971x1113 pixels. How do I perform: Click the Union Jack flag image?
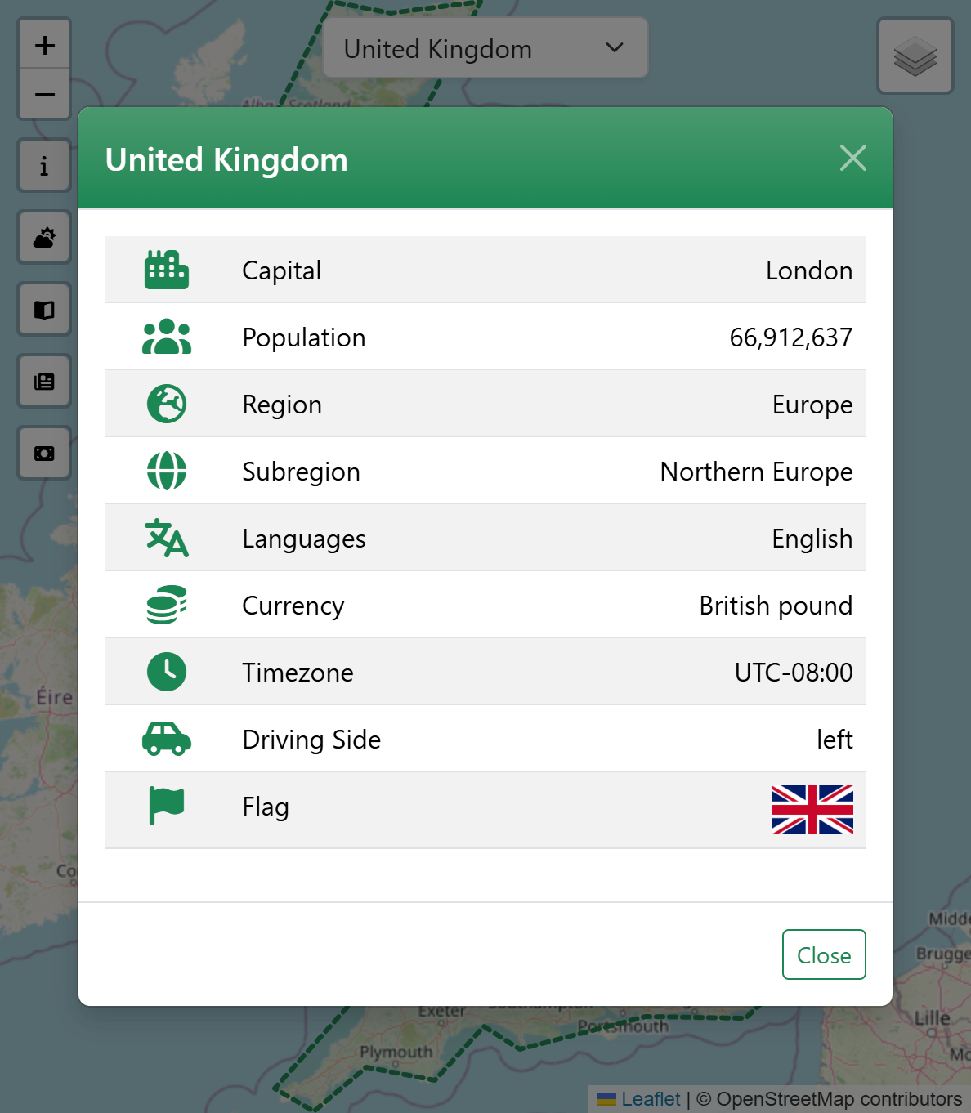click(x=812, y=810)
